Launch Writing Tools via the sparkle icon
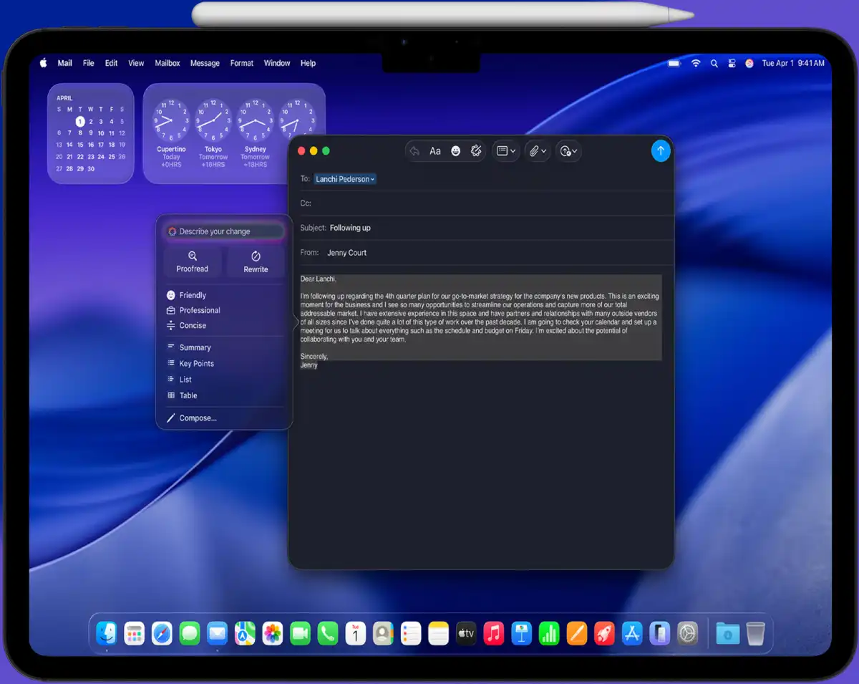 pyautogui.click(x=475, y=150)
